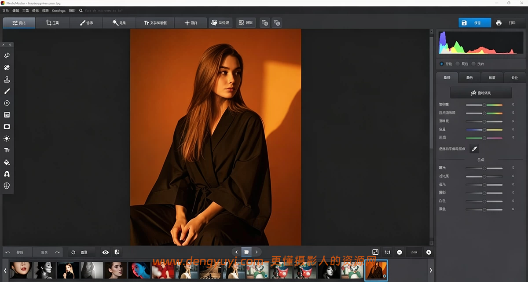Click the print icon
This screenshot has width=528, height=282.
[x=499, y=23]
